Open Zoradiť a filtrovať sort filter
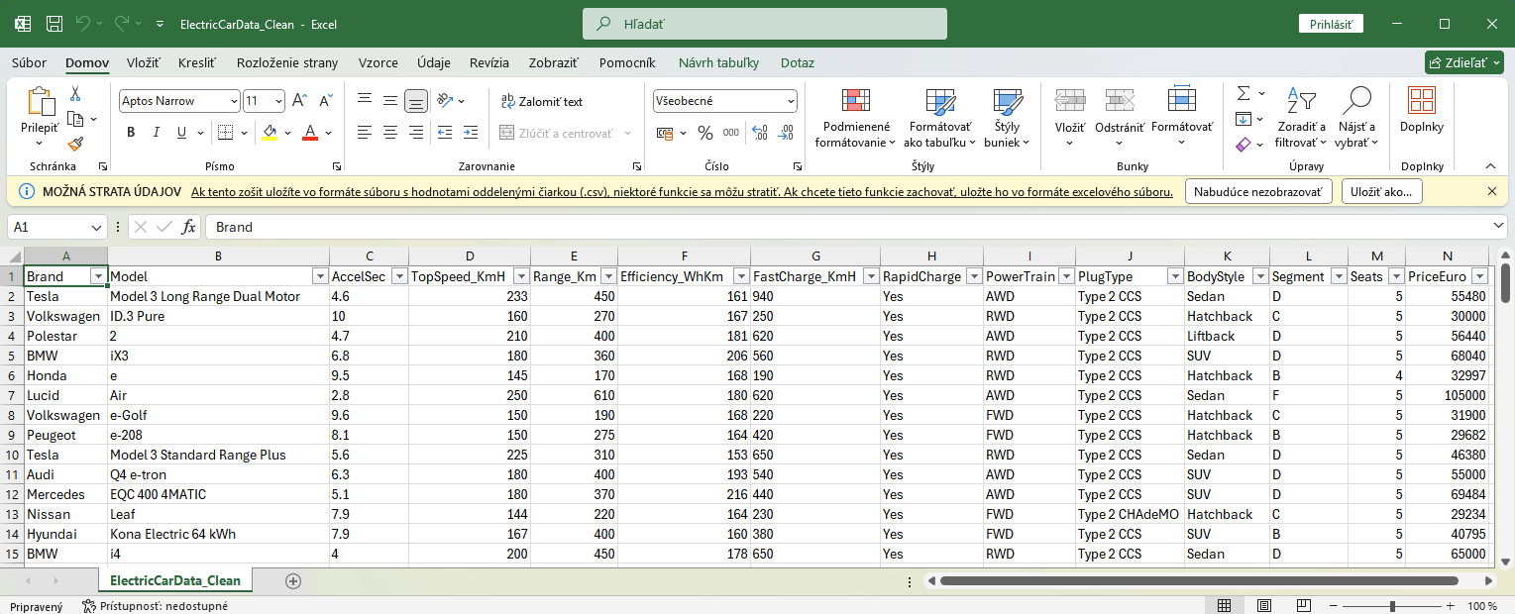The image size is (1515, 614). click(x=1301, y=119)
